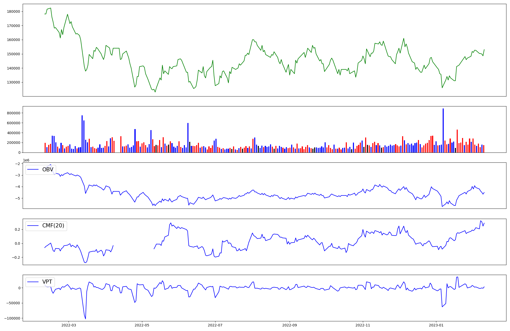The width and height of the screenshot is (510, 331).
Task: Click the VPT legend label
Action: tap(47, 282)
